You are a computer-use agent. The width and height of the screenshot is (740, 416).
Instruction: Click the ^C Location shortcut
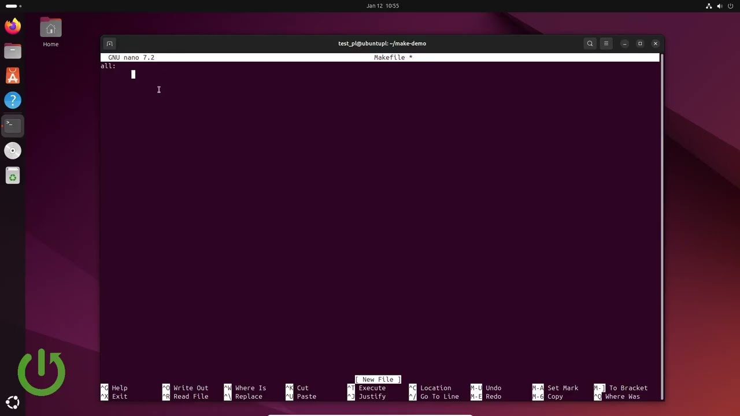coord(430,388)
